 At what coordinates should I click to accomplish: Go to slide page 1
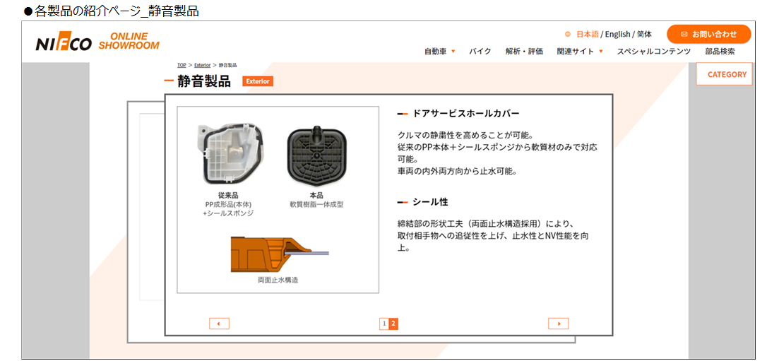tap(383, 324)
